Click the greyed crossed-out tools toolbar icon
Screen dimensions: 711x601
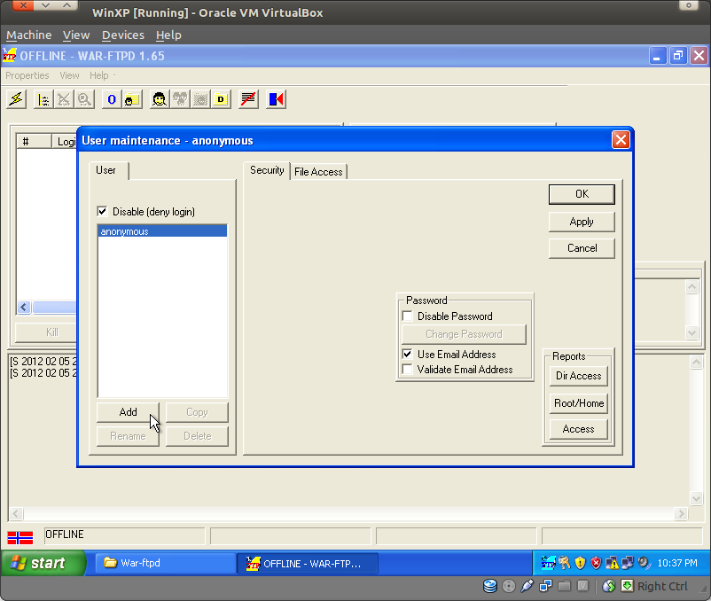coord(64,98)
